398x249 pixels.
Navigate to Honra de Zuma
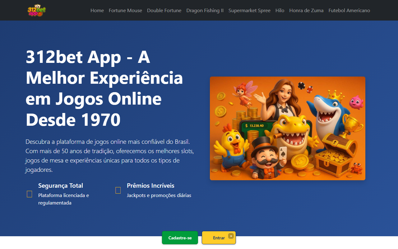pos(306,10)
